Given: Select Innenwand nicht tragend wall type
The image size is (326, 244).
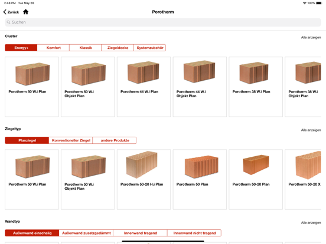Looking at the screenshot, I should (x=194, y=233).
